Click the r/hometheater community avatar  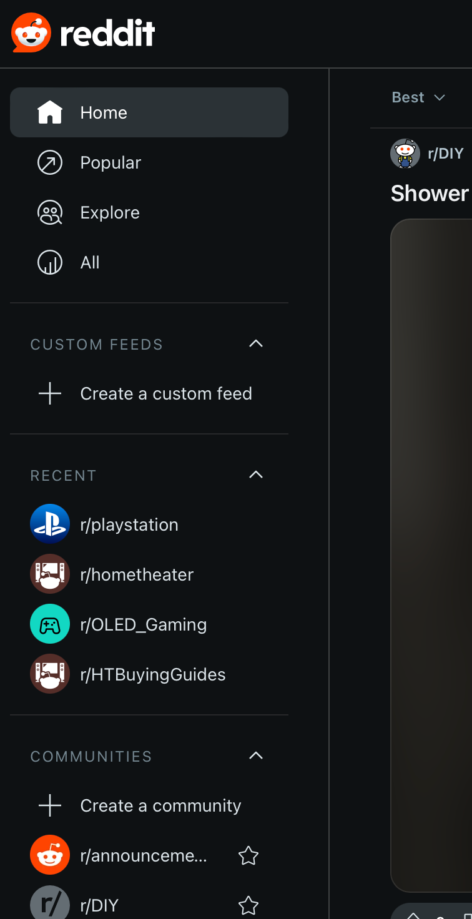(x=50, y=574)
